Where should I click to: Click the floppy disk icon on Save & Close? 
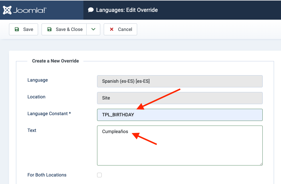click(x=49, y=29)
